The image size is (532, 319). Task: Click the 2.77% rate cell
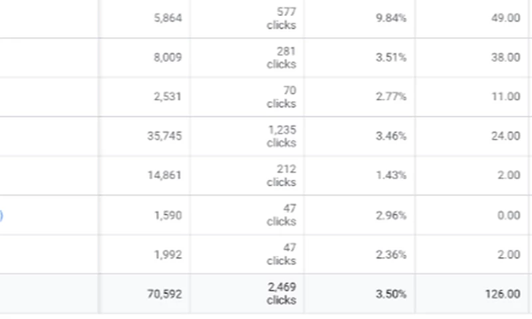click(391, 97)
